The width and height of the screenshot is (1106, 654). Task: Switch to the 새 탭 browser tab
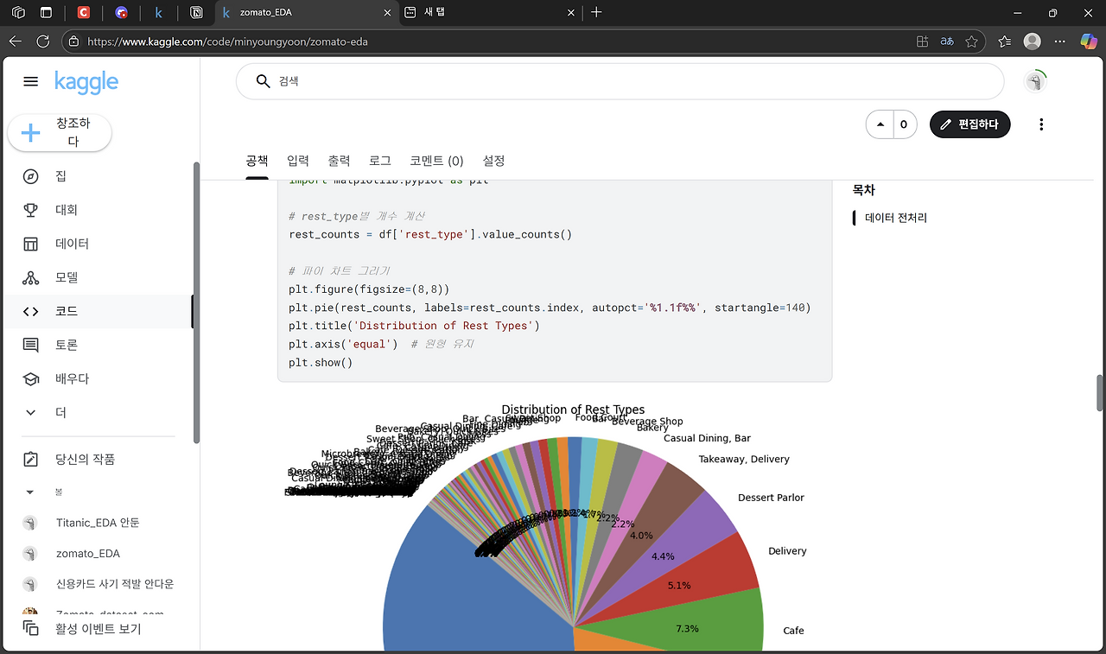[491, 13]
